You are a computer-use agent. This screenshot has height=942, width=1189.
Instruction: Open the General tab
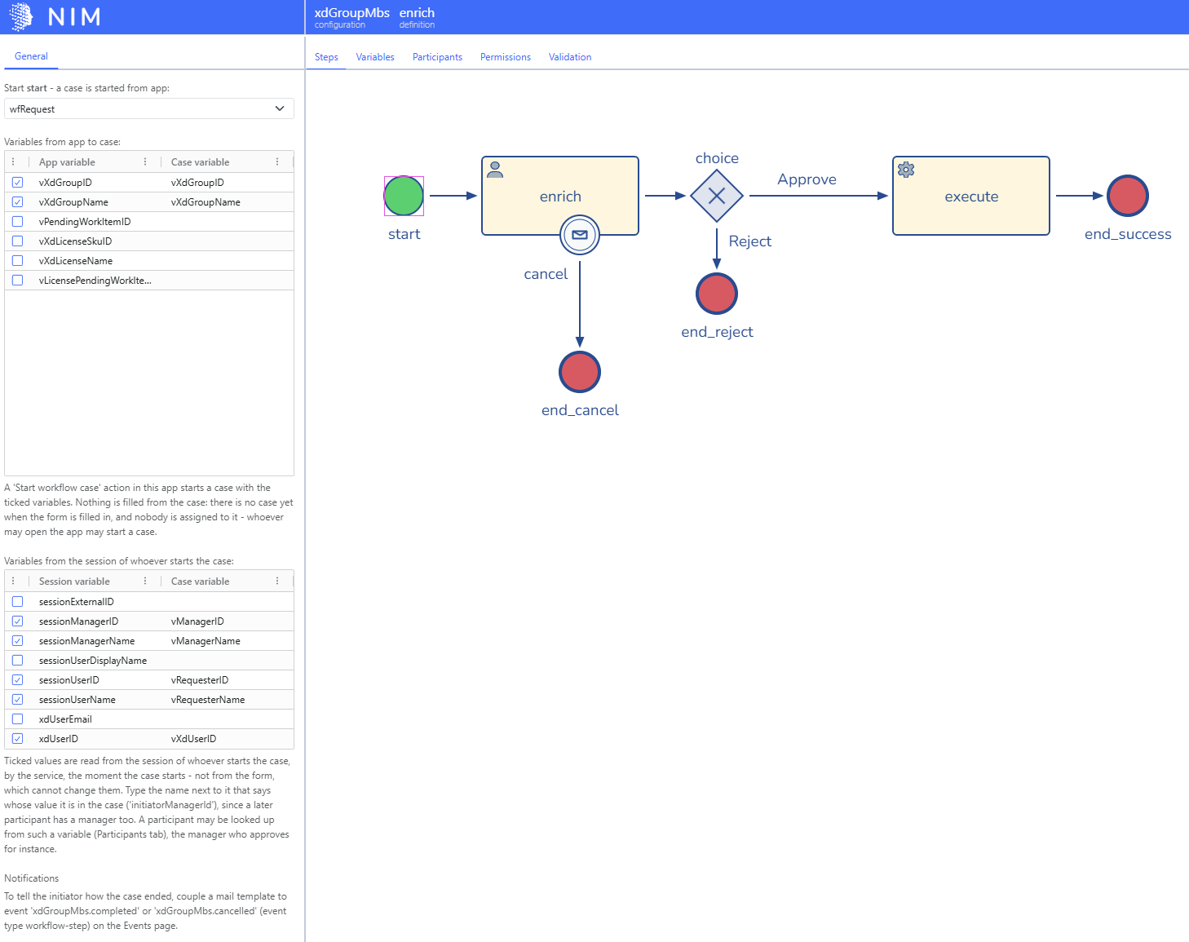click(x=31, y=56)
